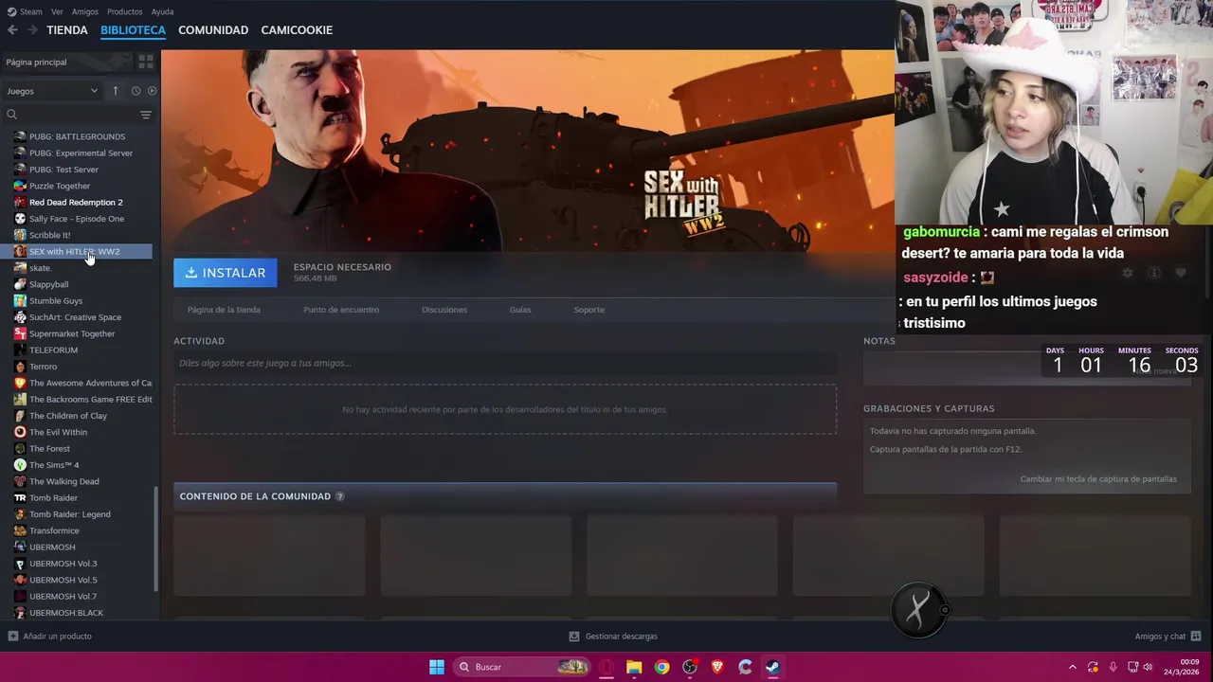Click the volume tray icon

tap(1148, 667)
